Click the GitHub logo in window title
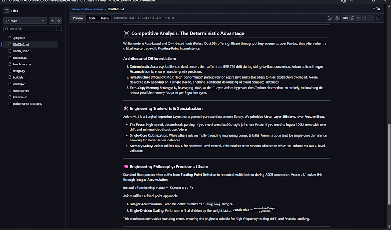Image resolution: width=391 pixels, height=230 pixels. tap(4, 1)
